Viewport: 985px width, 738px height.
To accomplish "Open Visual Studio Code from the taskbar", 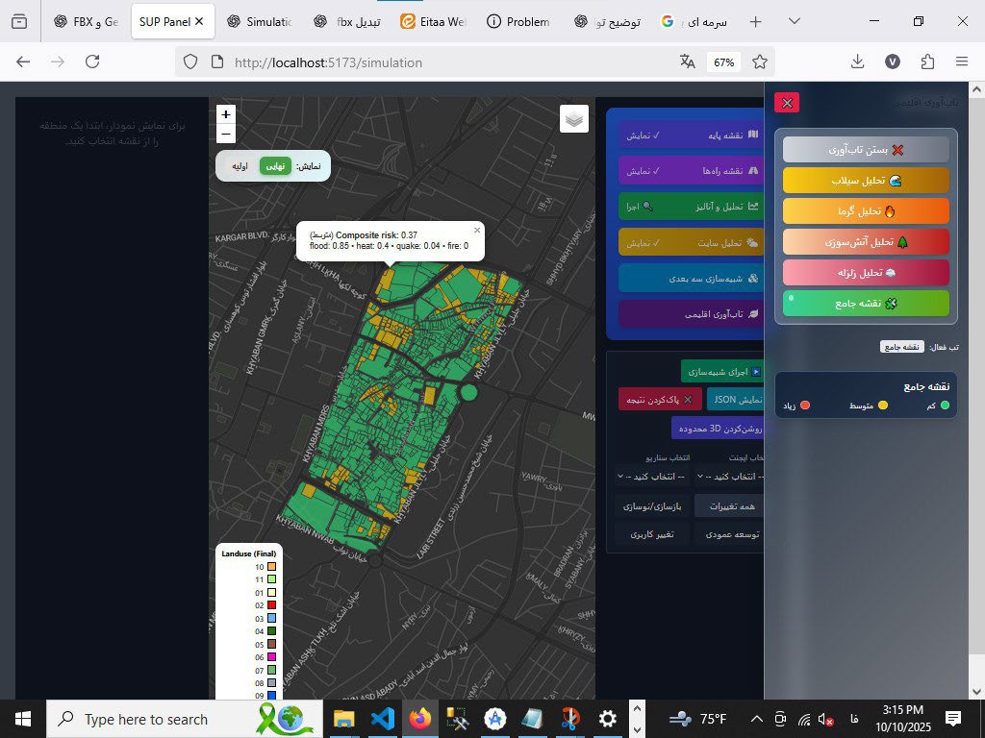I will click(x=382, y=719).
